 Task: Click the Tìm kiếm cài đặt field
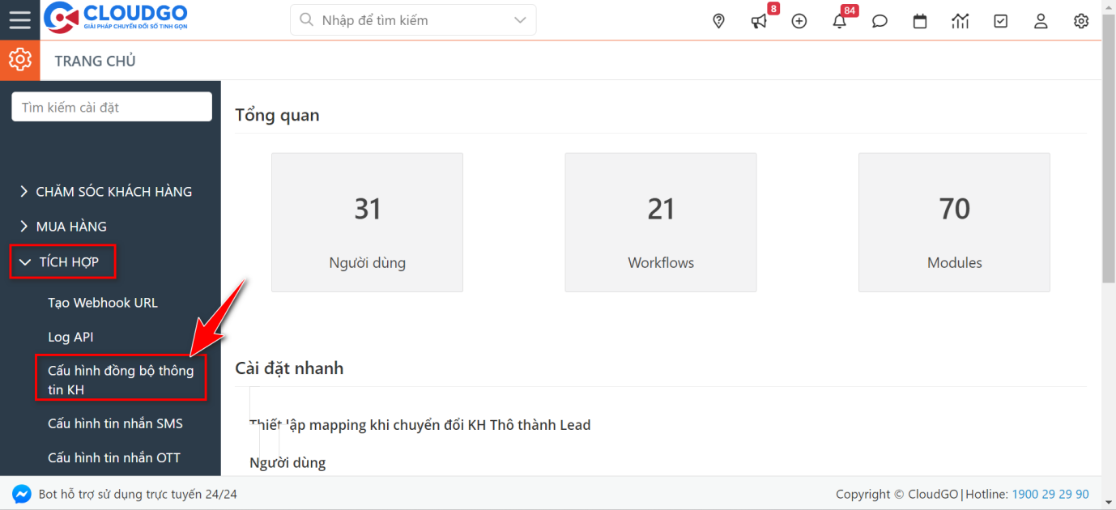point(112,107)
